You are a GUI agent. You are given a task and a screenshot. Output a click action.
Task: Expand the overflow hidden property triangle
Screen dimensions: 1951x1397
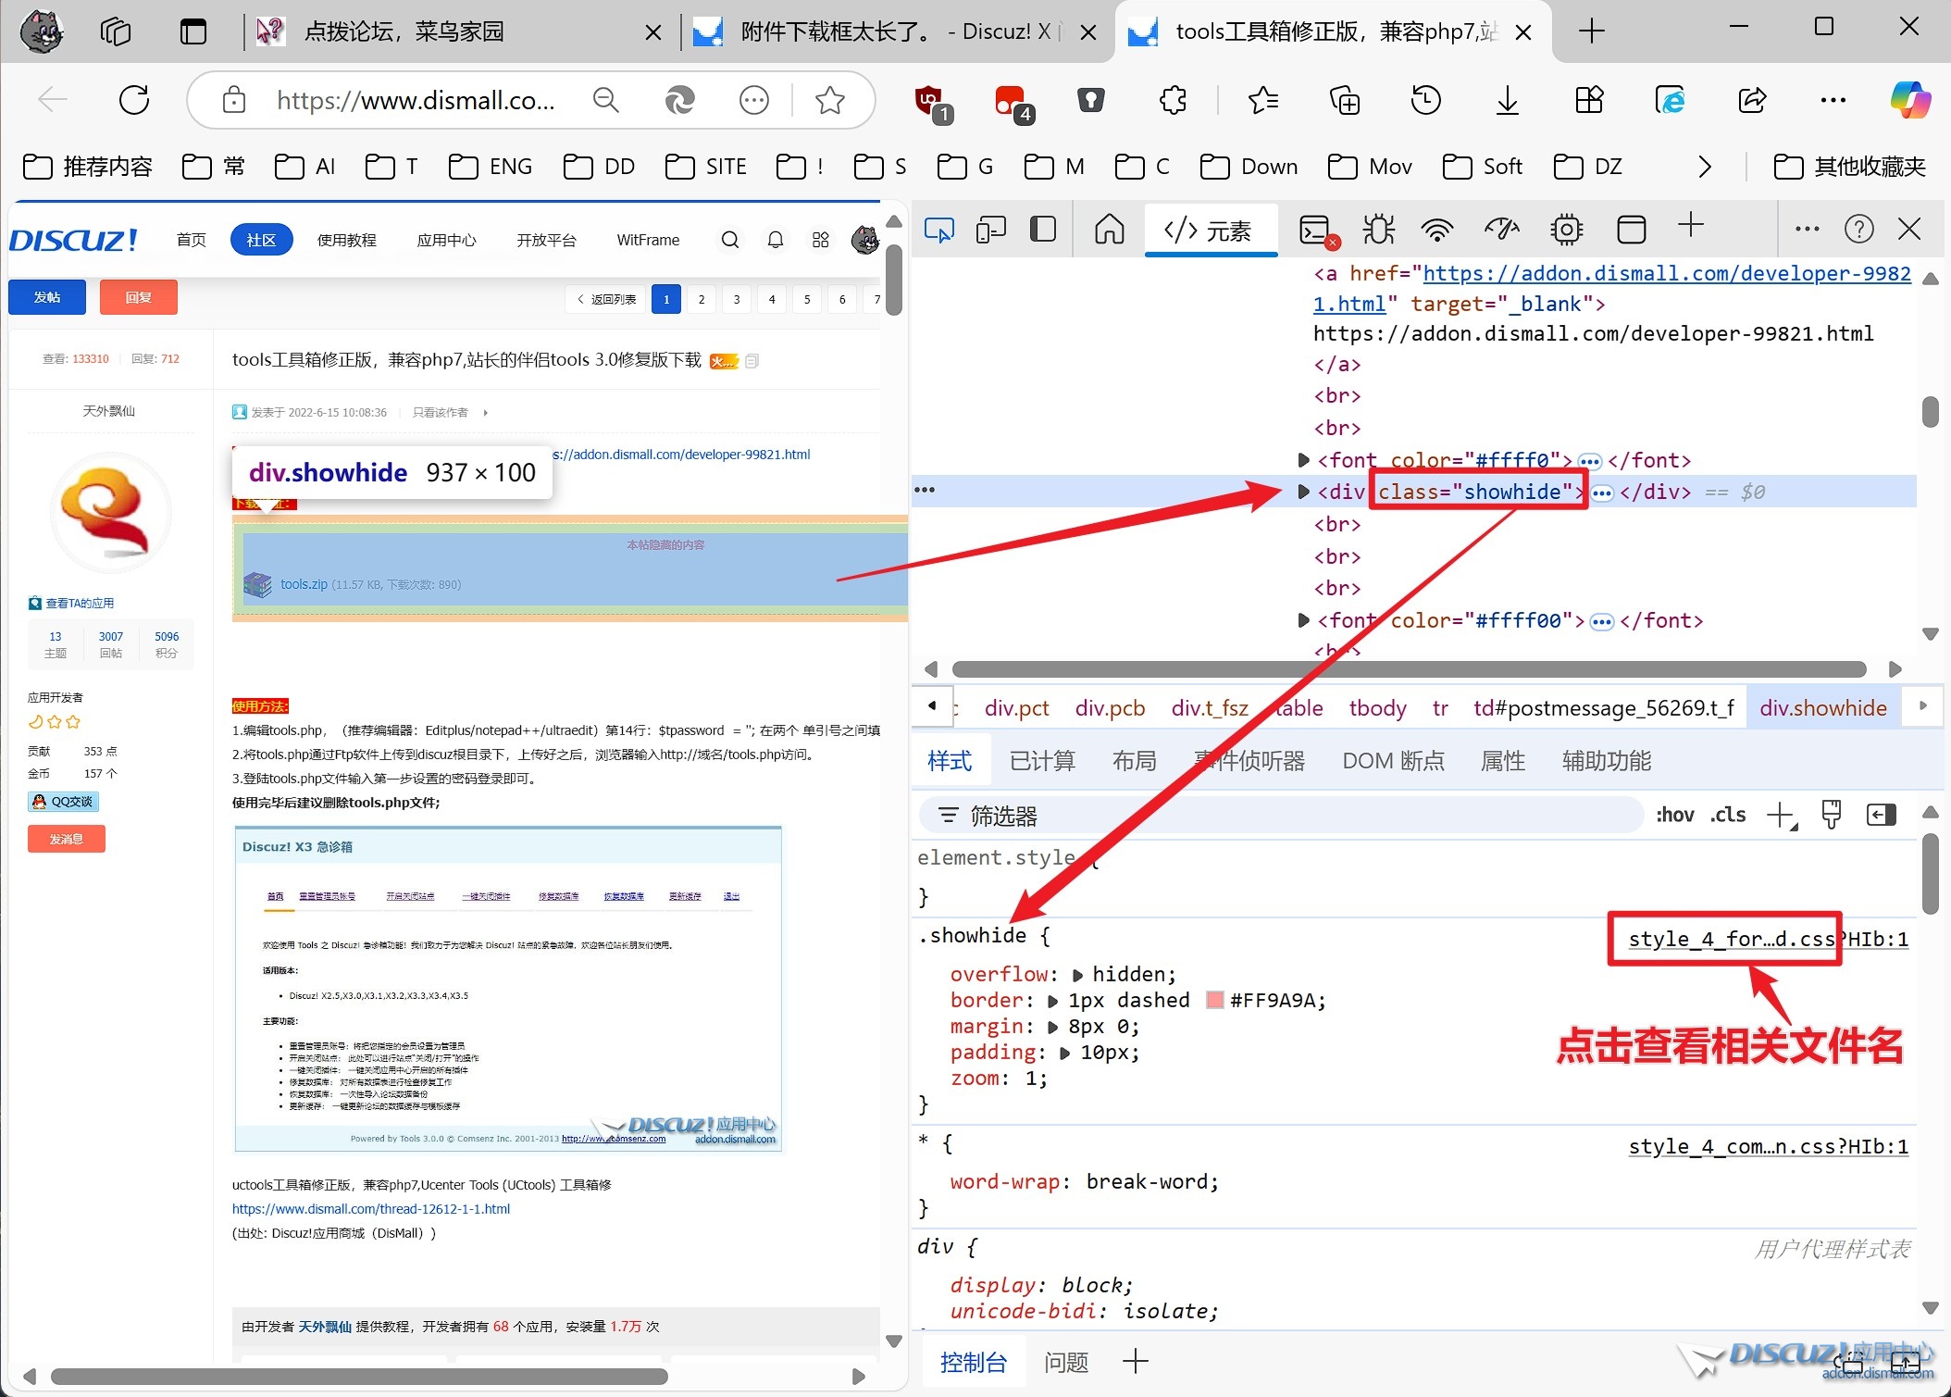(x=1077, y=975)
